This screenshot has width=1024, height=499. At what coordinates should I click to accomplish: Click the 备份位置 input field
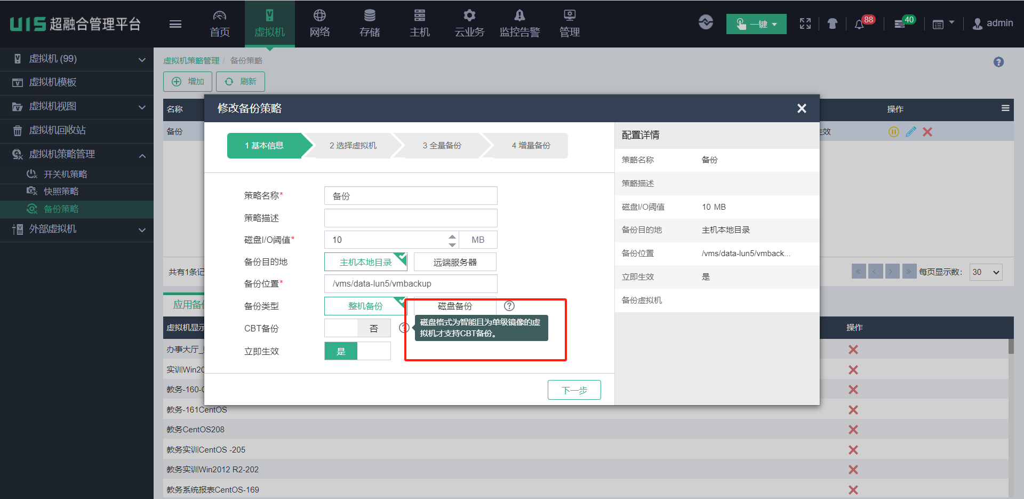411,284
